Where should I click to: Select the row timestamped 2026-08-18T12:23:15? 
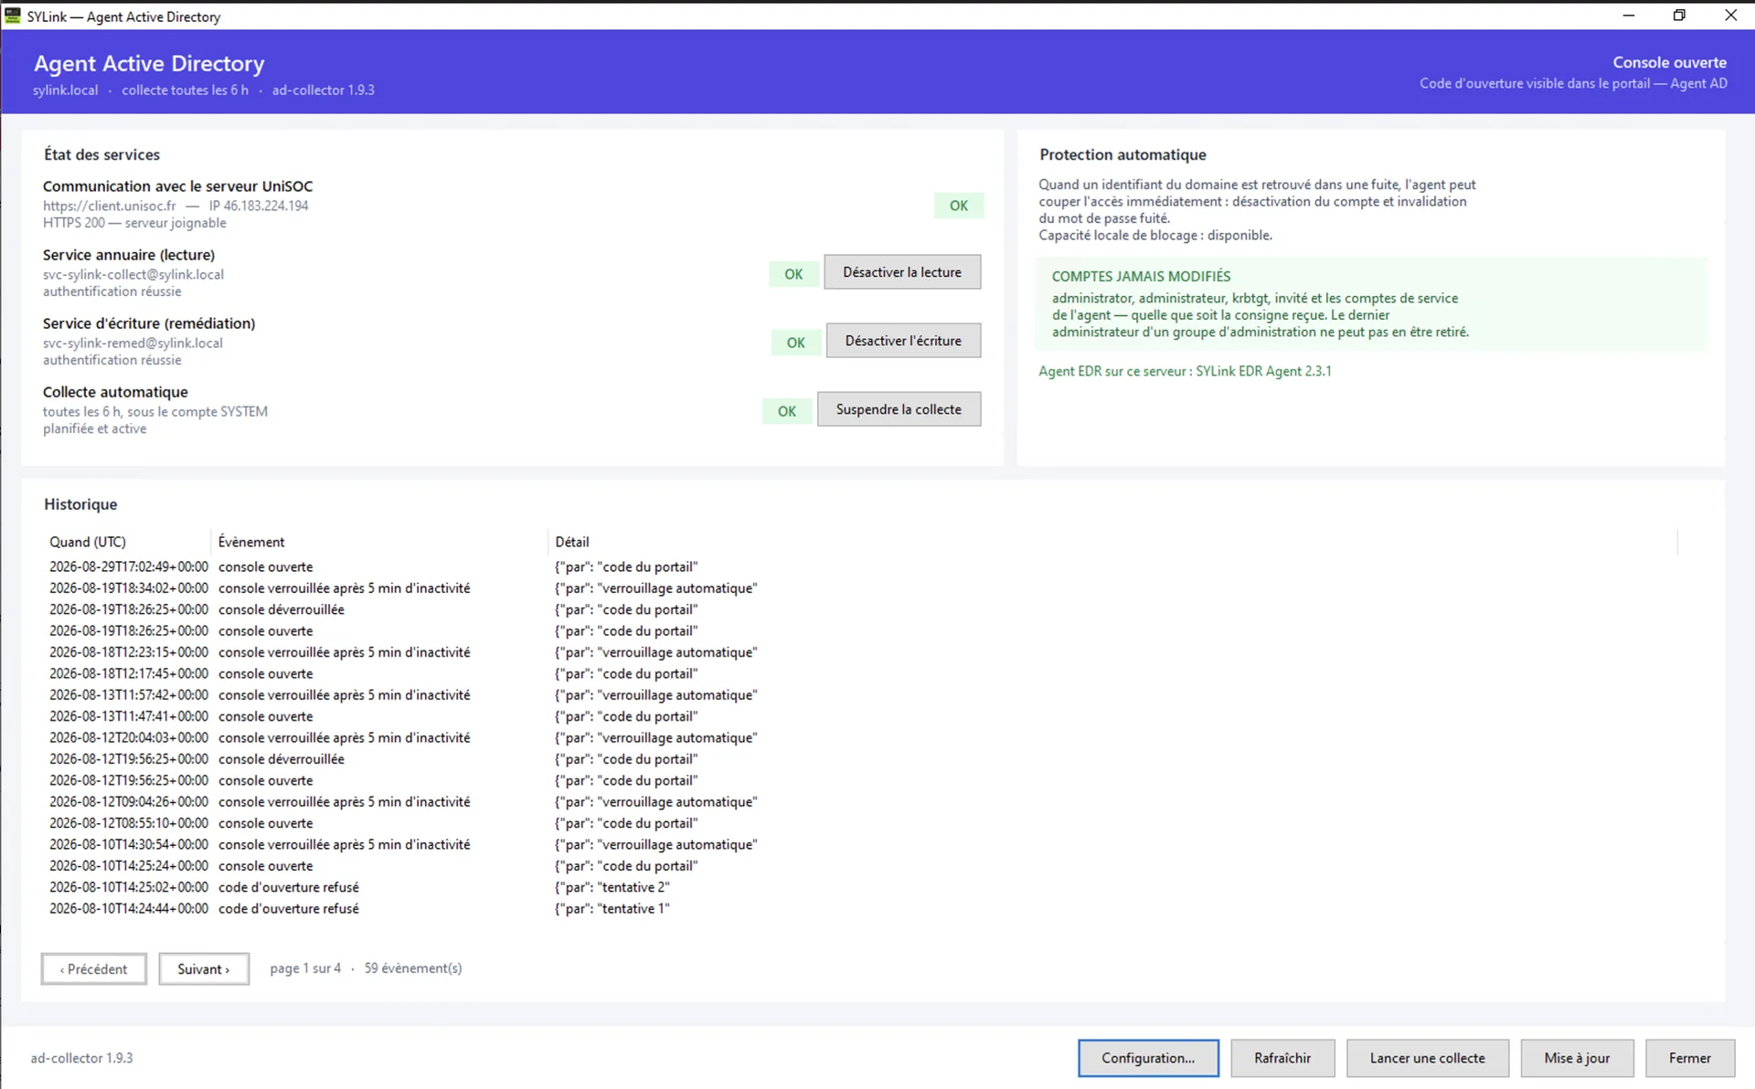860,652
